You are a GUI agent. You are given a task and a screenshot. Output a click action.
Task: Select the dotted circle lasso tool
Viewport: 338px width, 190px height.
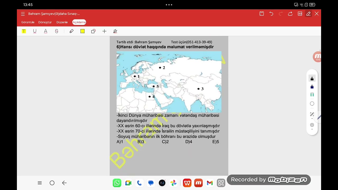coord(312,104)
